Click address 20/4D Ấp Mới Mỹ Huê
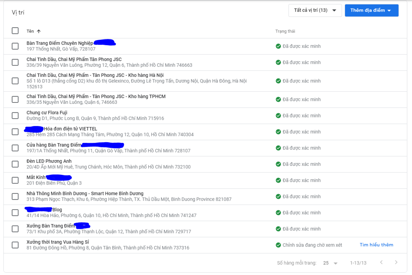412x275 pixels. (x=108, y=167)
